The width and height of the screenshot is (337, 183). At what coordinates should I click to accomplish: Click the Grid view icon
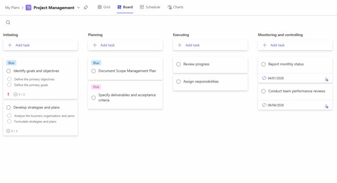pyautogui.click(x=100, y=7)
